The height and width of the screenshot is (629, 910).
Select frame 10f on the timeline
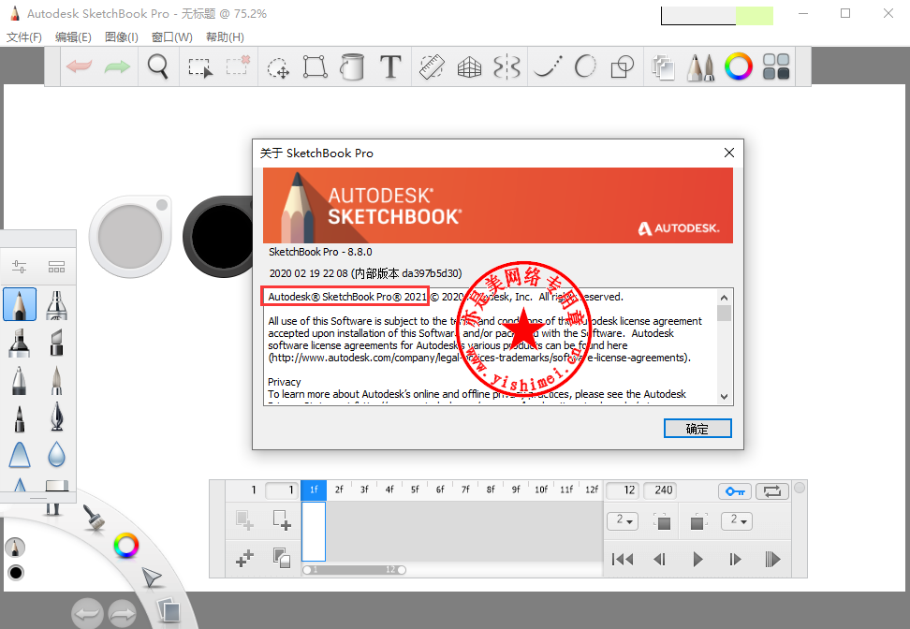pyautogui.click(x=541, y=490)
